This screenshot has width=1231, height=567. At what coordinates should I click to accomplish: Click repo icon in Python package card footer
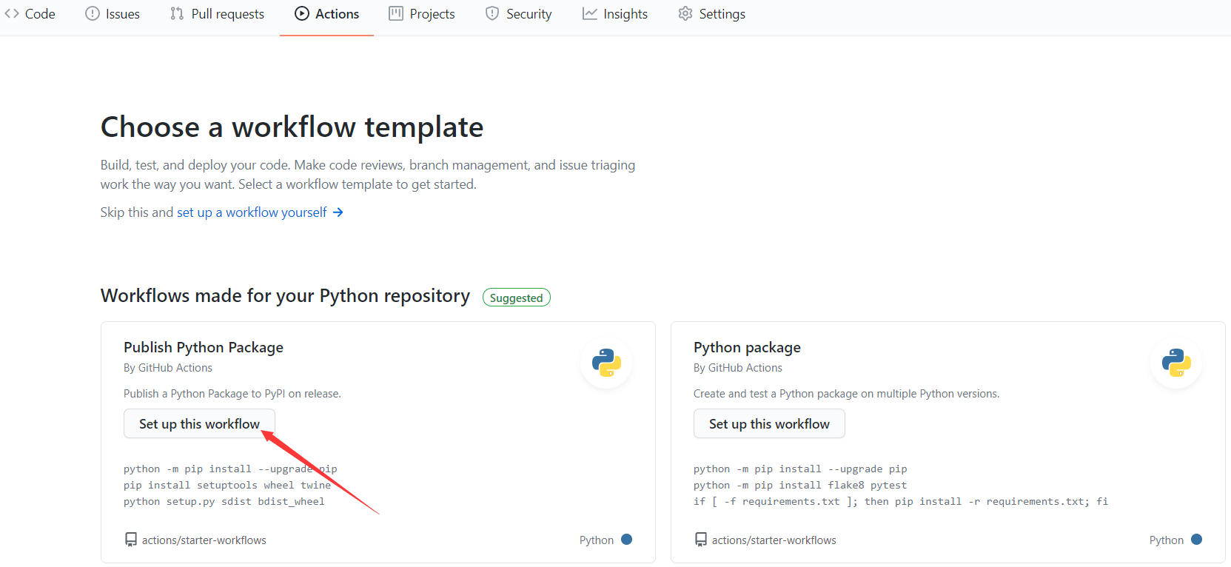click(x=700, y=540)
